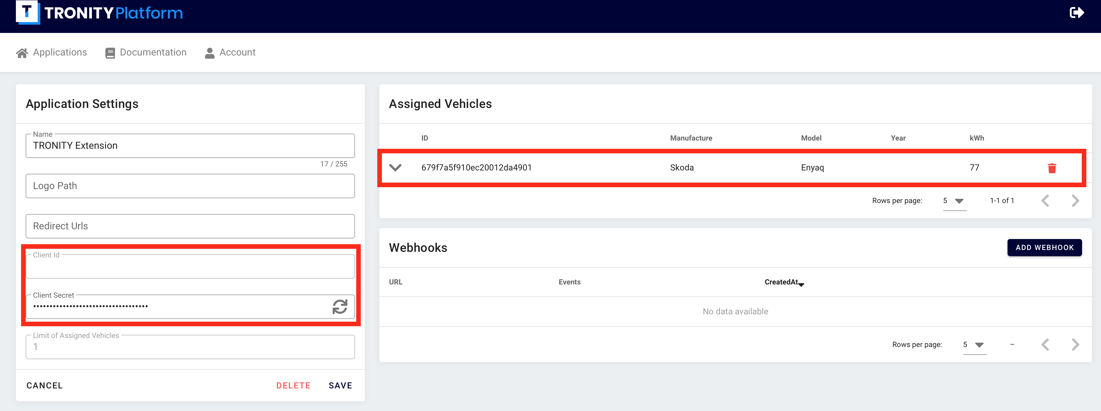
Task: Click the TRONITY Platform logo
Action: pyautogui.click(x=99, y=13)
